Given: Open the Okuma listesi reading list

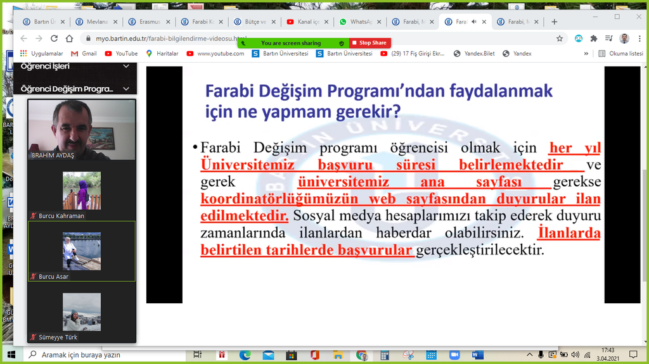Looking at the screenshot, I should [x=621, y=53].
